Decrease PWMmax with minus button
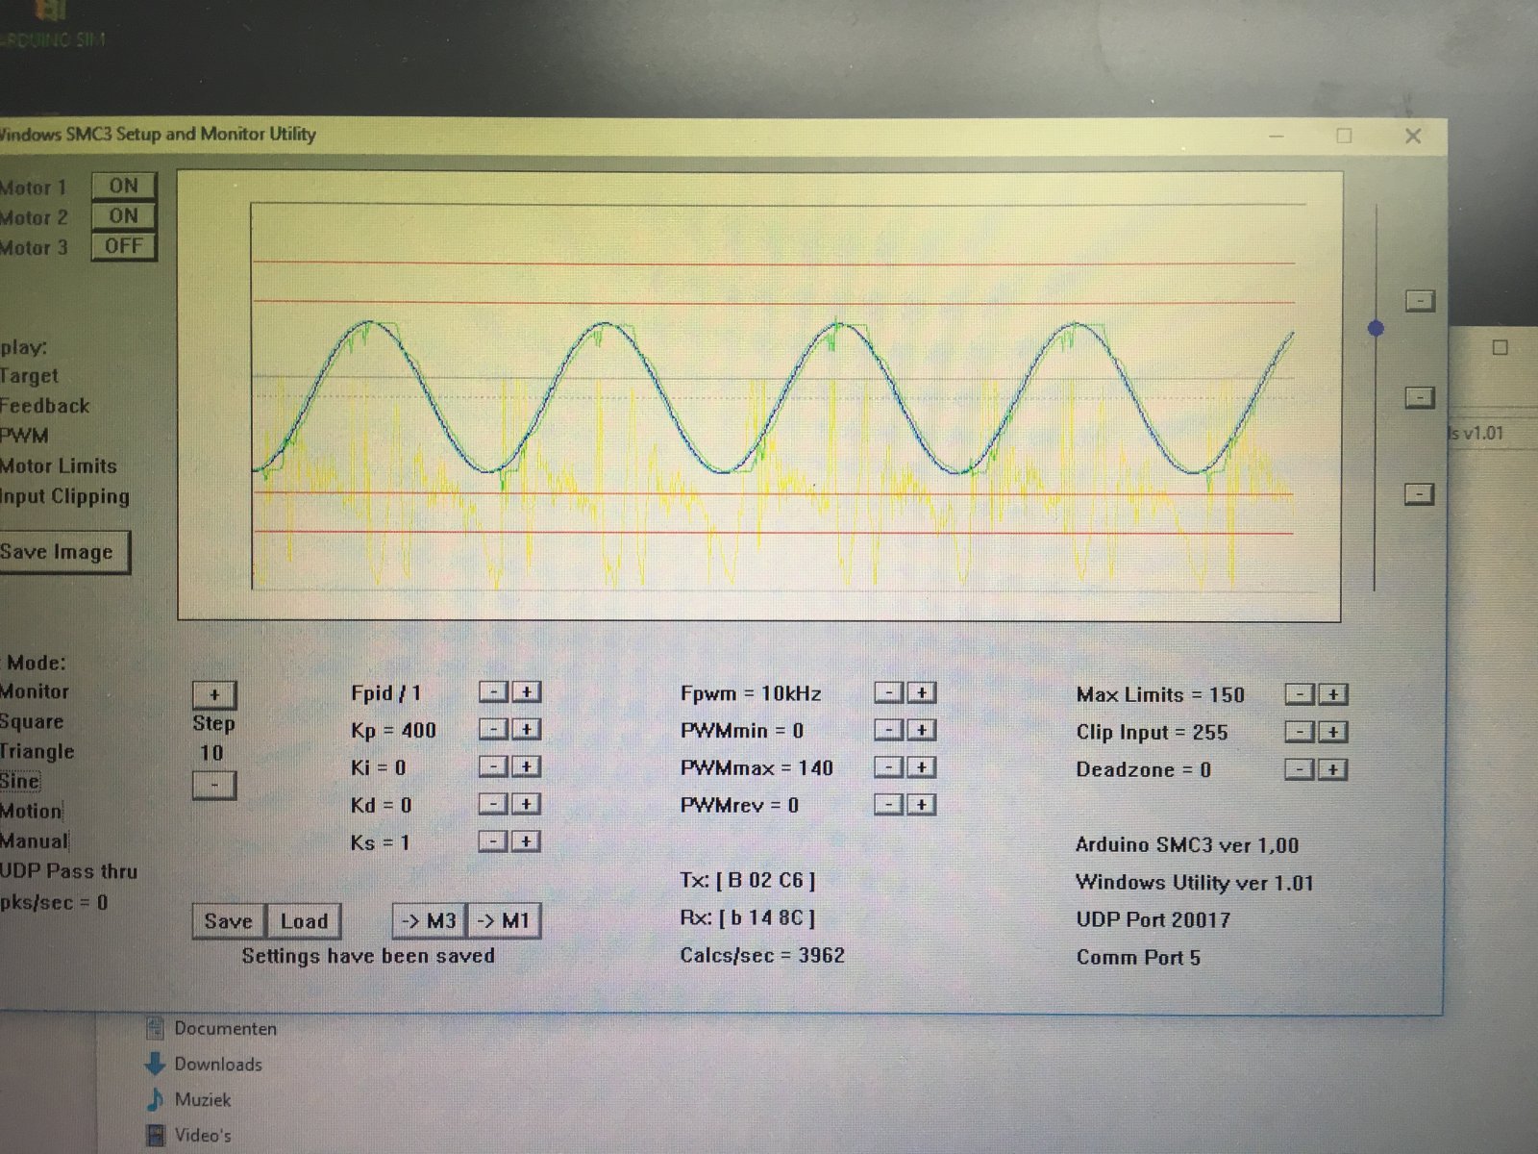Image resolution: width=1538 pixels, height=1154 pixels. pyautogui.click(x=889, y=767)
